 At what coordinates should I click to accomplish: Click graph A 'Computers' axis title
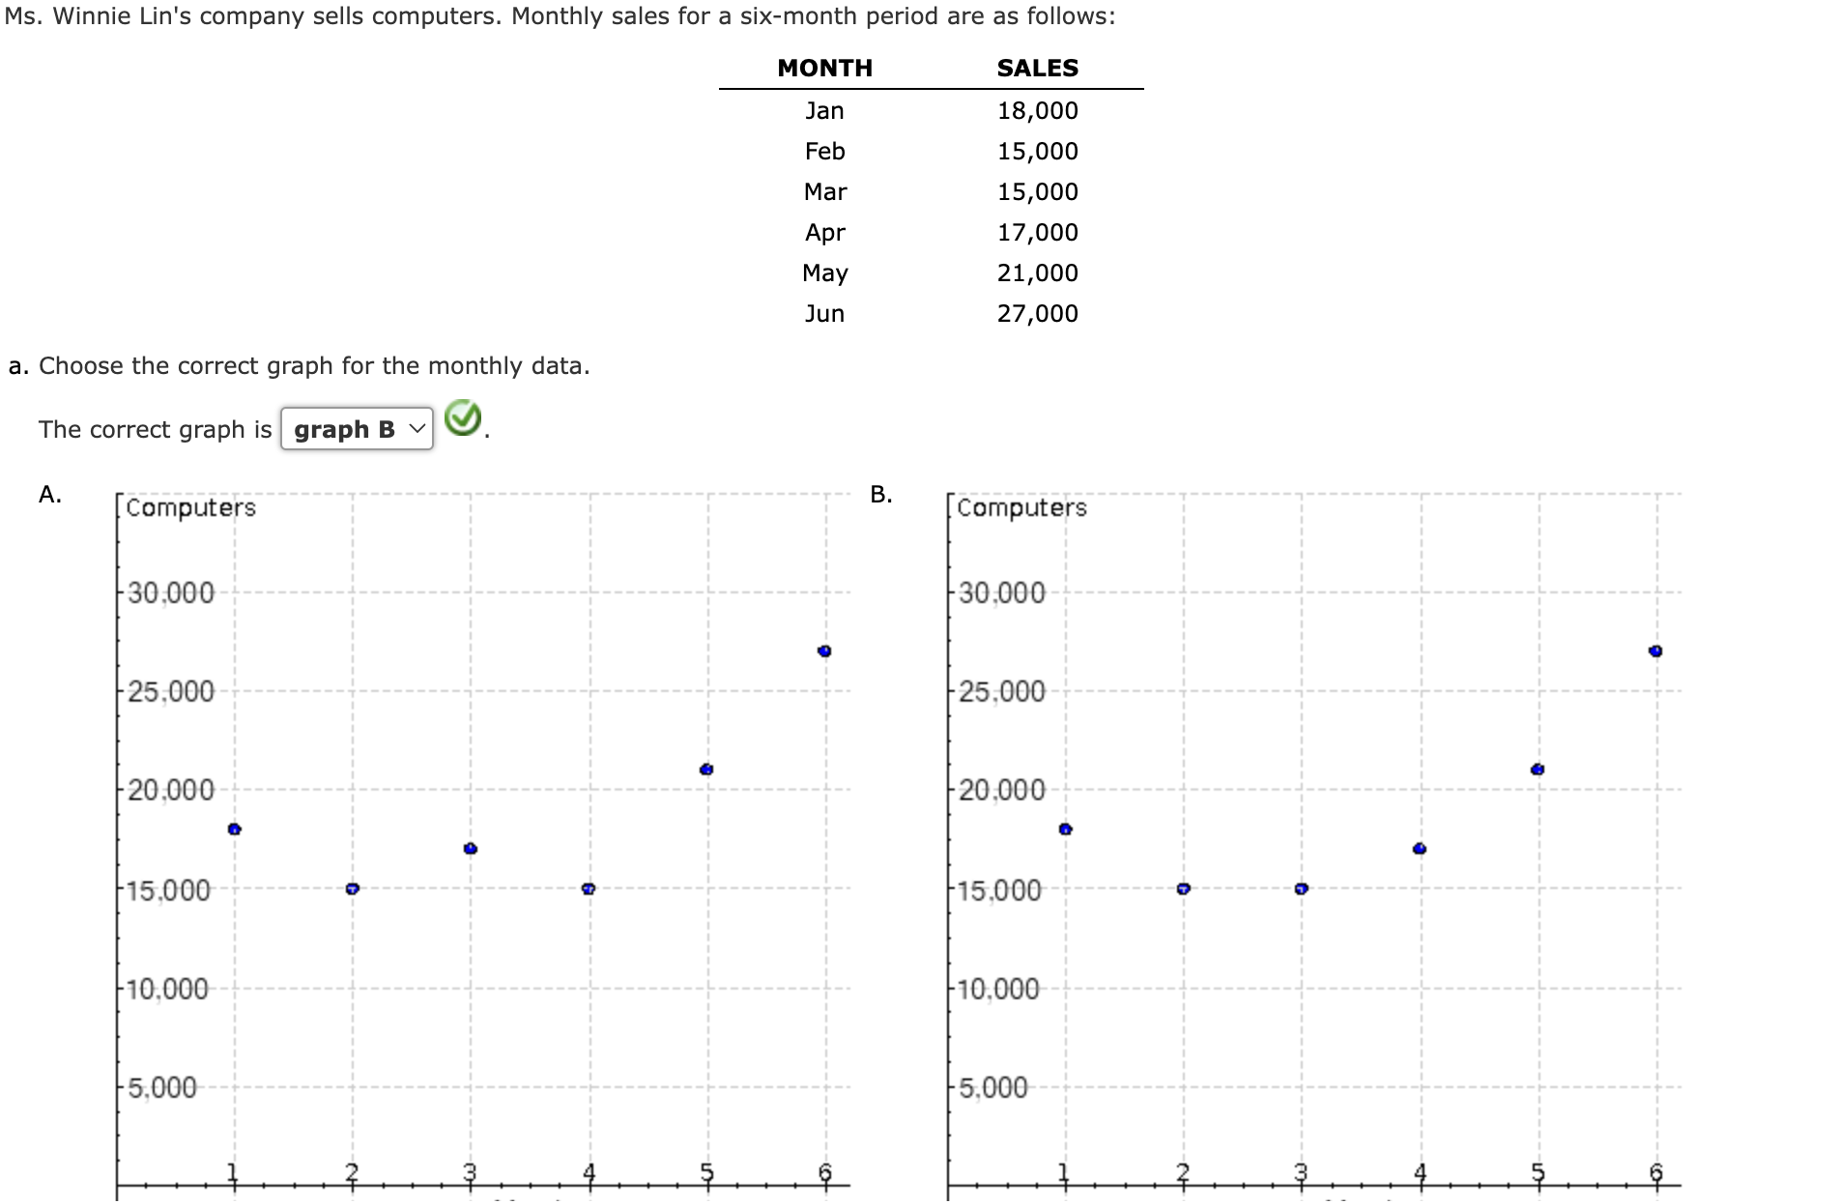click(x=190, y=508)
